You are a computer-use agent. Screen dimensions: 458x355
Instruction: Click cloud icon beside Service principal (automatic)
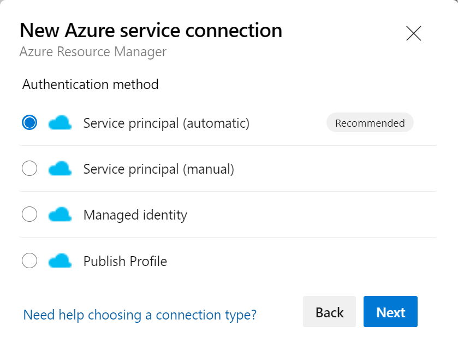(60, 123)
